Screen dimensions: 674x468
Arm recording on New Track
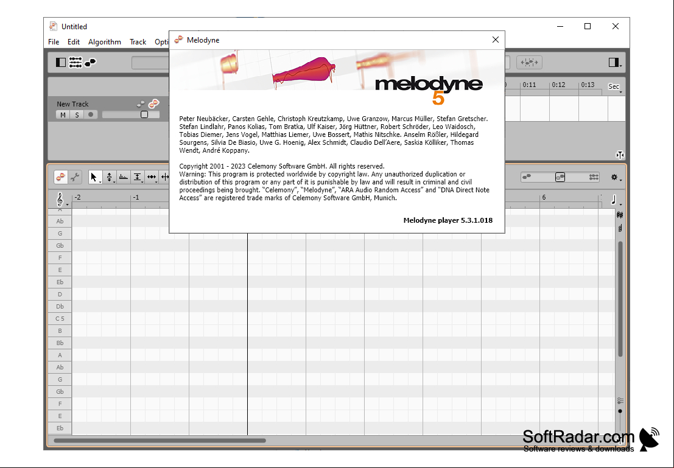coord(91,115)
